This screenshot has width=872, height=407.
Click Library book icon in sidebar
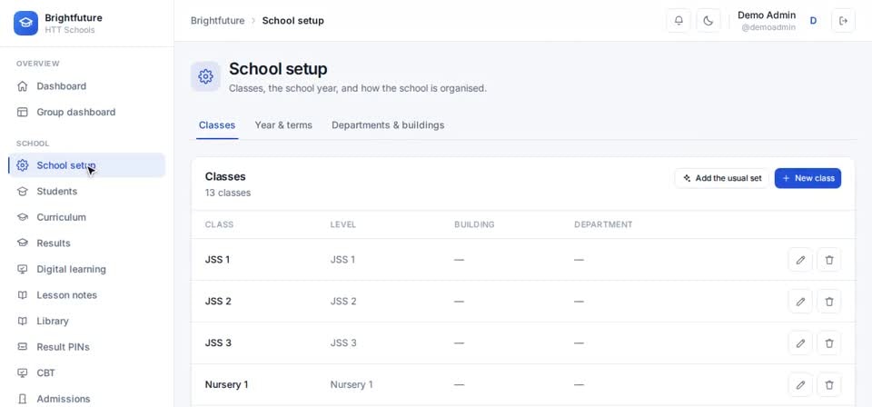[22, 321]
